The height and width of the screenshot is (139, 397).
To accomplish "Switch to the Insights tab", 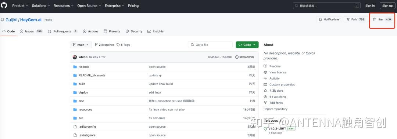I will tap(155, 31).
